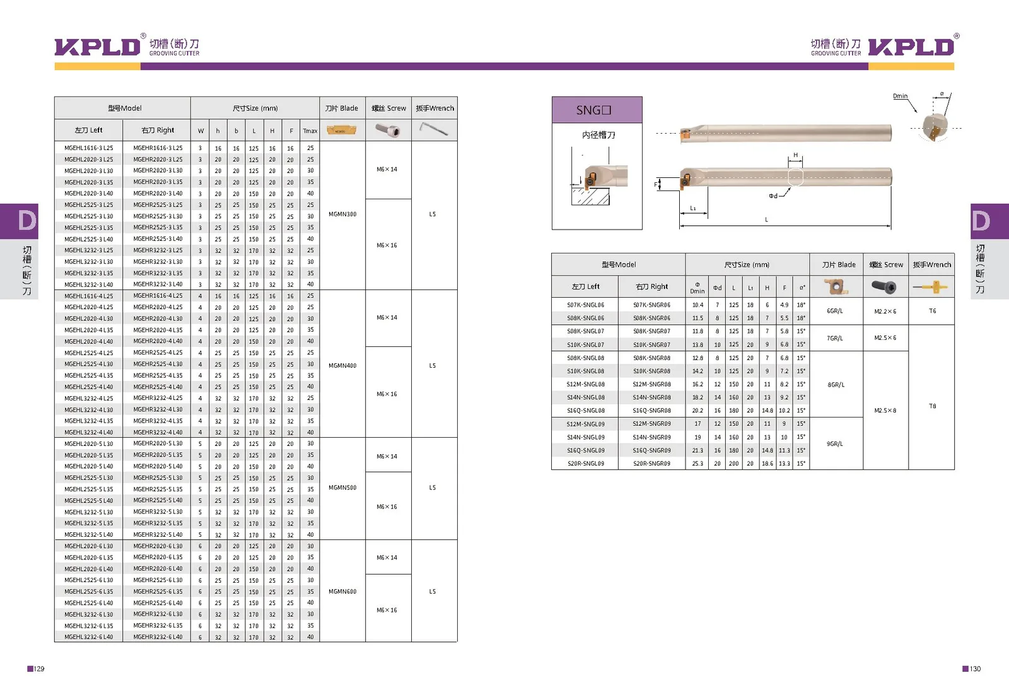Click the hex screw image in left table header
This screenshot has width=1009, height=690.
pyautogui.click(x=388, y=130)
